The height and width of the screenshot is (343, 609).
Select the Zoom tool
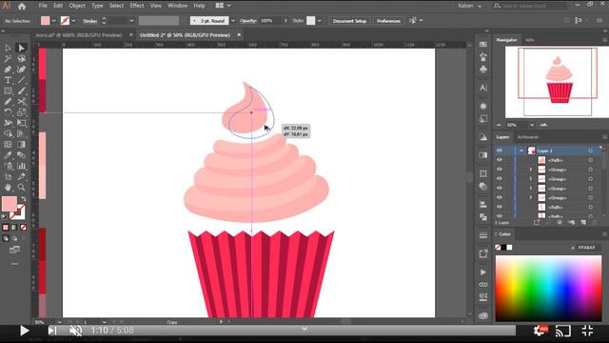pyautogui.click(x=21, y=188)
